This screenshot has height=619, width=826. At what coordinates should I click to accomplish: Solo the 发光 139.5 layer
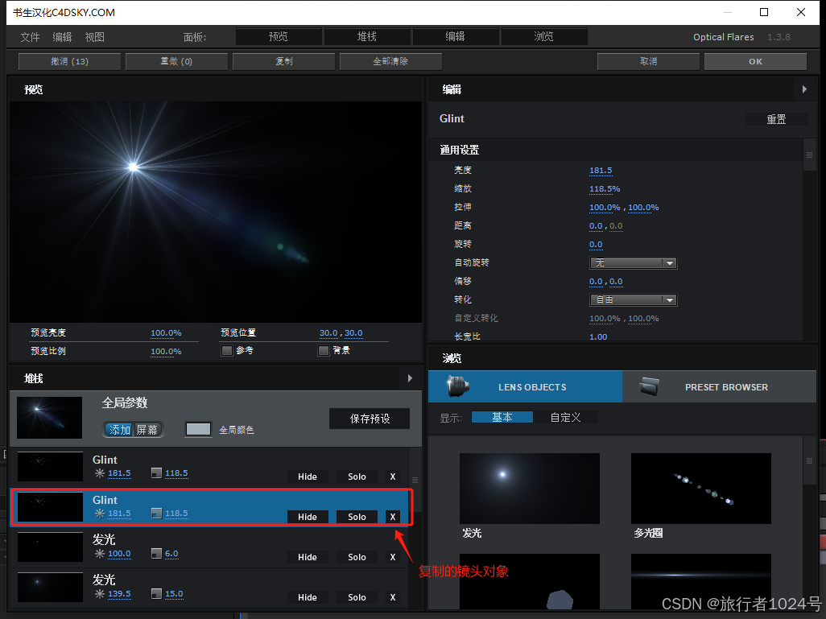(x=357, y=597)
